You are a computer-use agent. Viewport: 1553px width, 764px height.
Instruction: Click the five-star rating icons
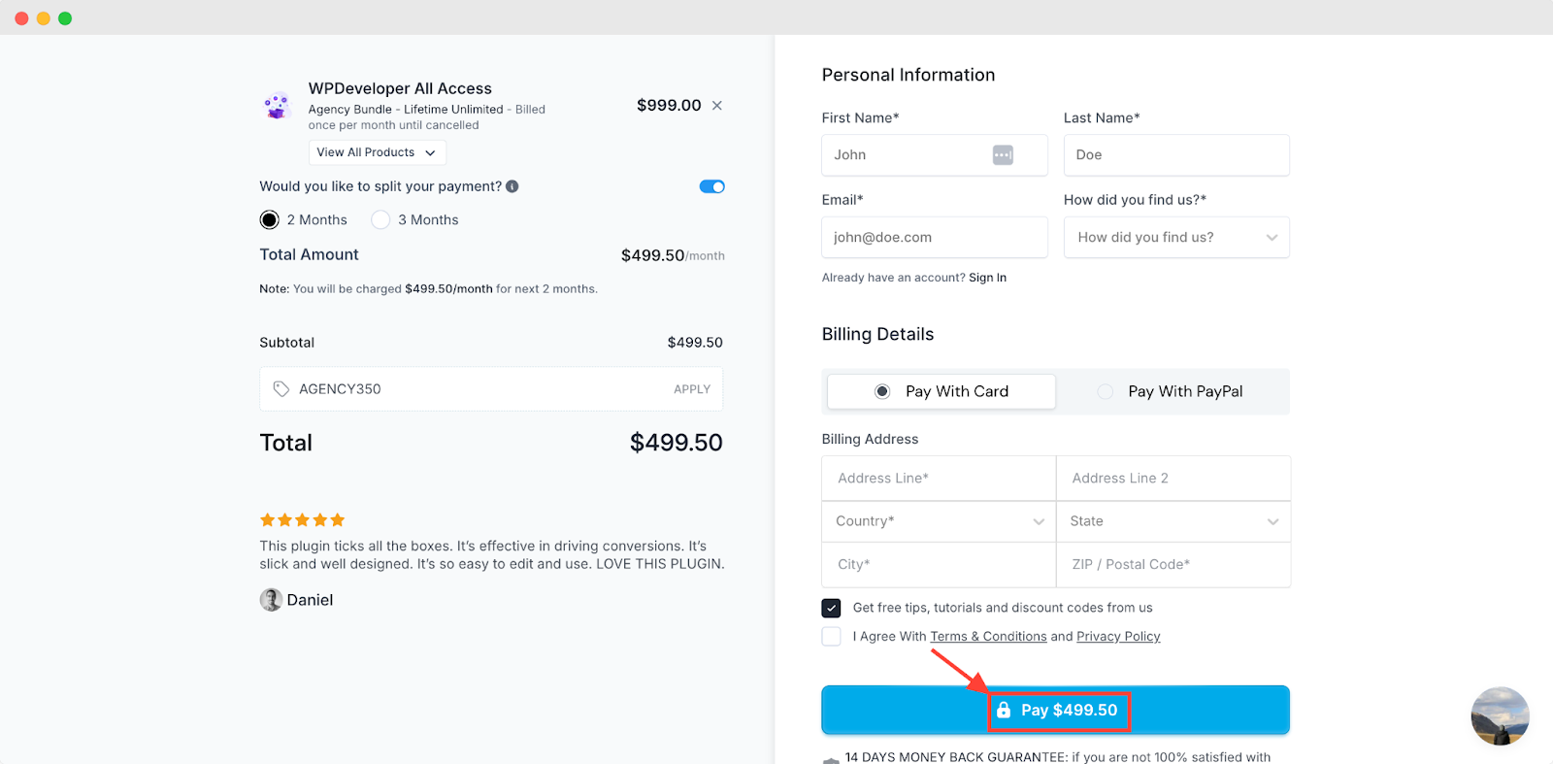pyautogui.click(x=302, y=520)
